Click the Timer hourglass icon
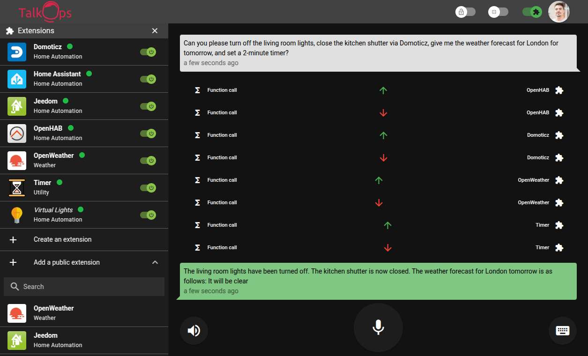This screenshot has height=356, width=588. pos(17,187)
